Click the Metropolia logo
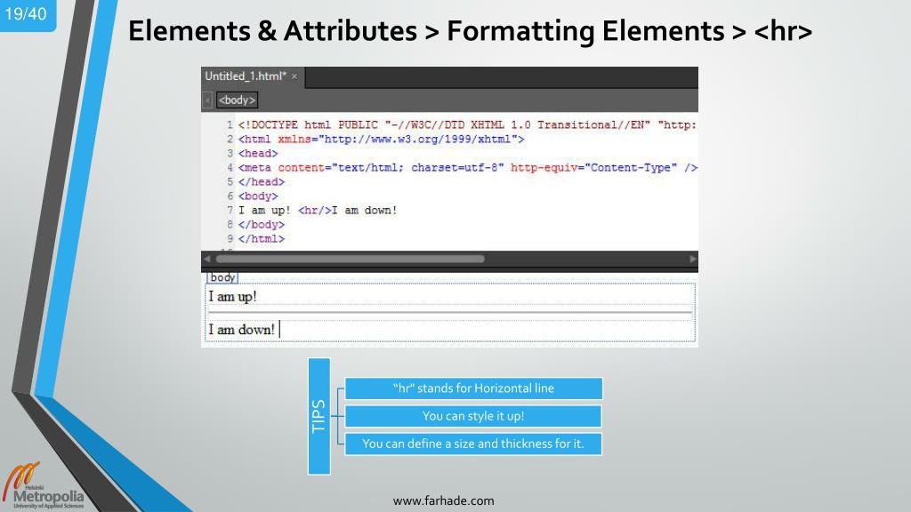 [44, 486]
